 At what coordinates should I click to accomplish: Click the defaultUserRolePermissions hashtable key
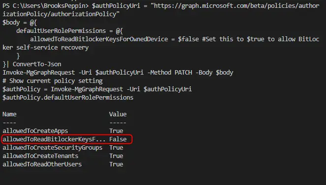(x=61, y=31)
